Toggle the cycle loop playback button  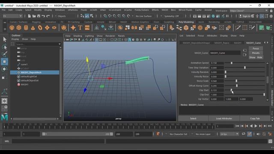(244, 134)
